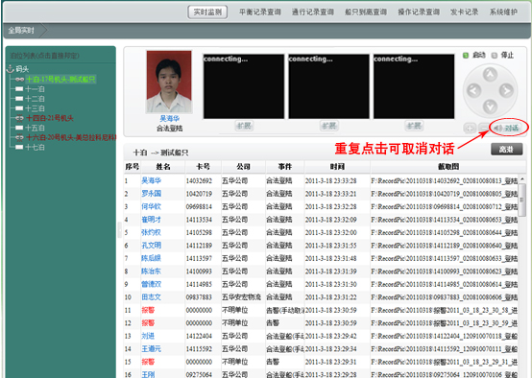Click card number 14032692

coord(199,180)
